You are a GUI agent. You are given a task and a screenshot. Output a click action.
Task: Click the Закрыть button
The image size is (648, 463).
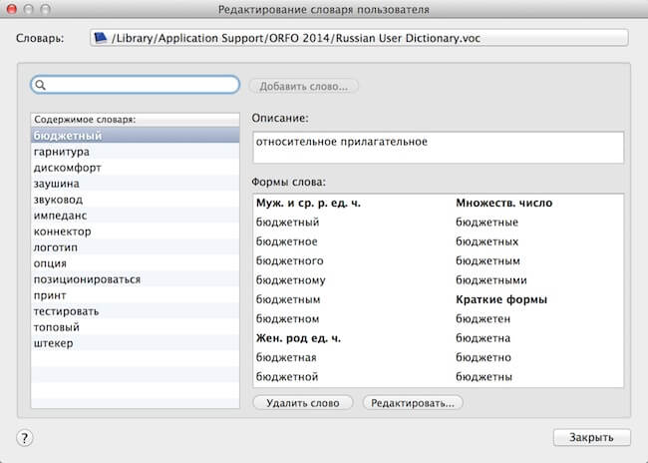click(592, 437)
